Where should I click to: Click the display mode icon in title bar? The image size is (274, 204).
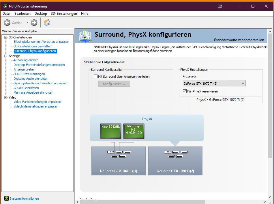(220, 6)
